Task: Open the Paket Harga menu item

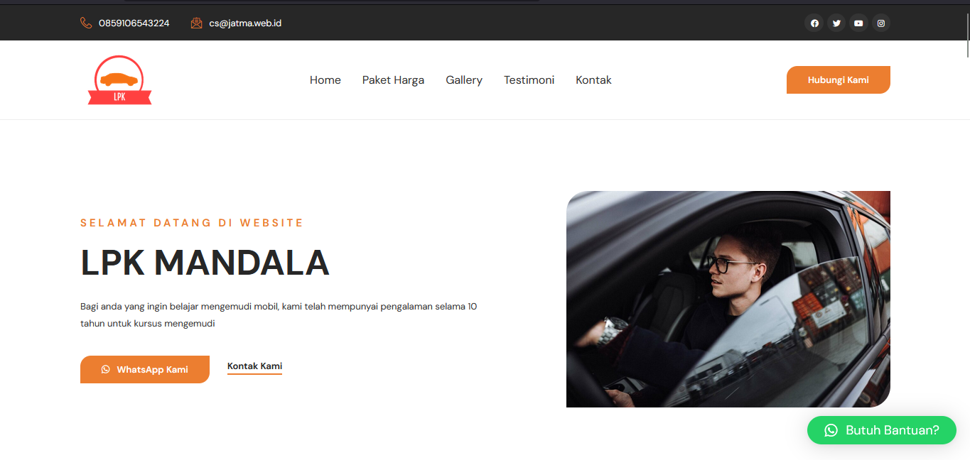Action: (x=393, y=80)
